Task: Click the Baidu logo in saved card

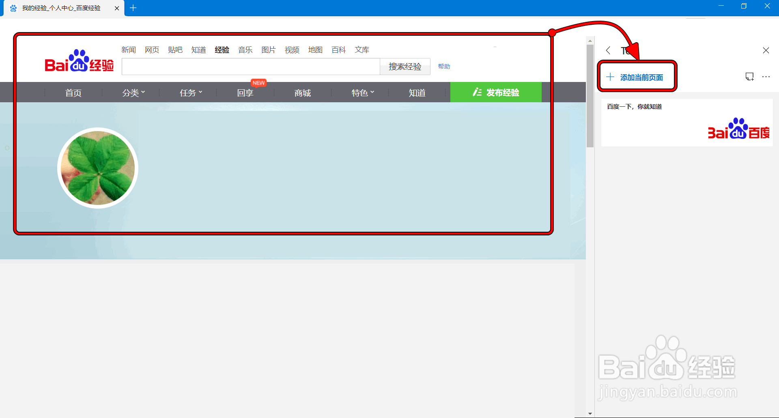Action: [738, 129]
